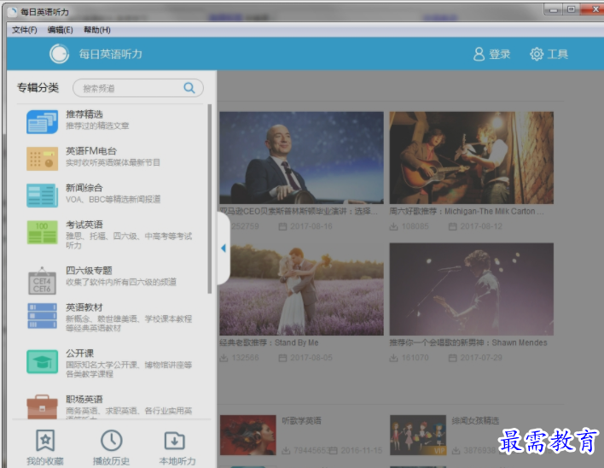
Task: Select the 新闻综合 news icon
Action: tap(43, 195)
